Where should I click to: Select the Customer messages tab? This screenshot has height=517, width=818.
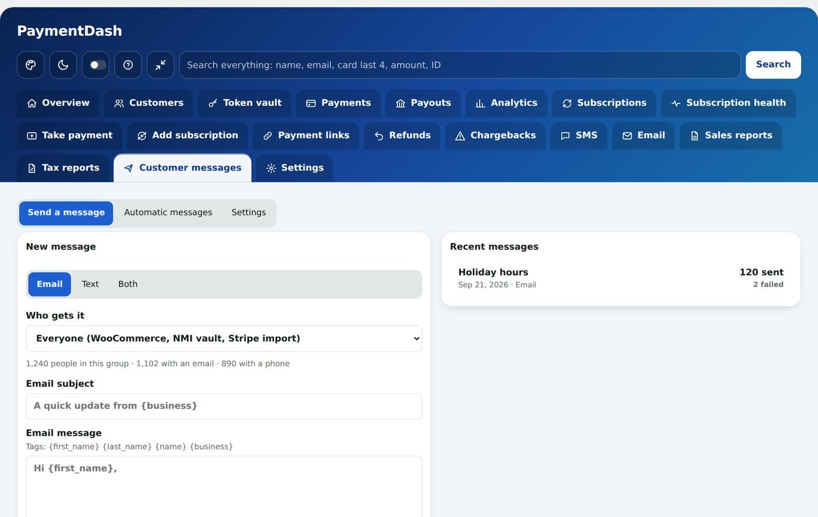pyautogui.click(x=183, y=168)
